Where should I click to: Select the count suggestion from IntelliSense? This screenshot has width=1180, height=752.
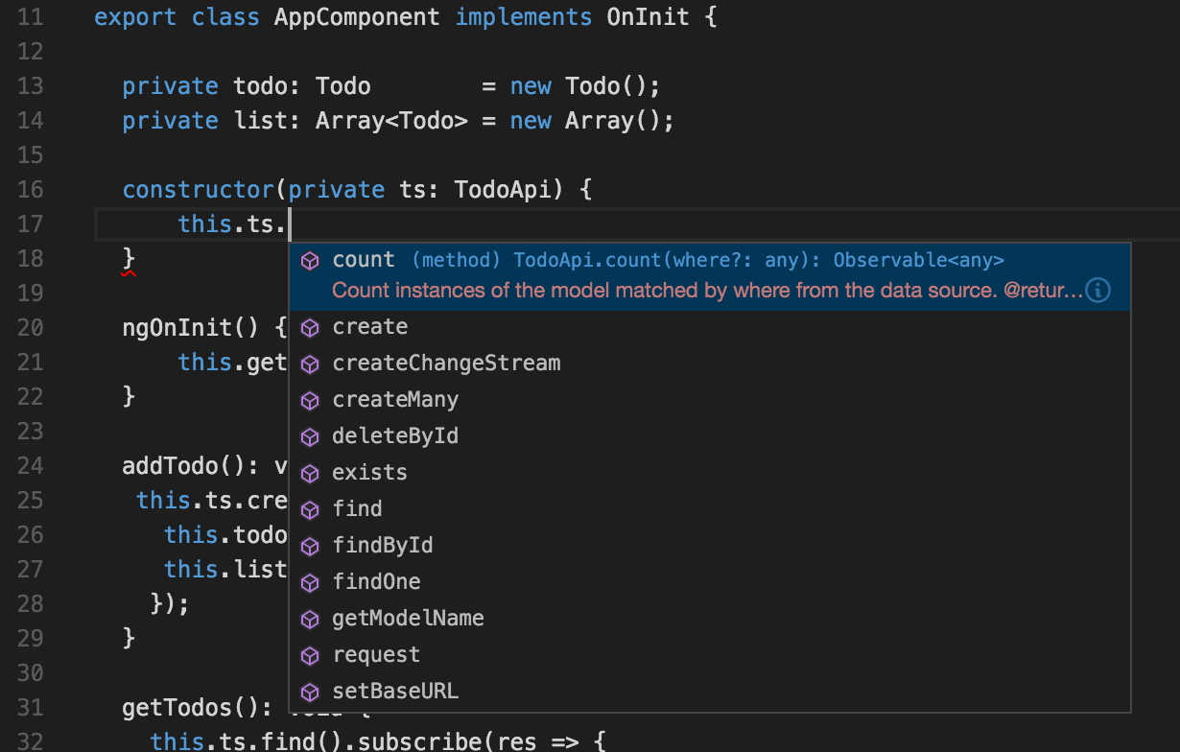point(363,259)
